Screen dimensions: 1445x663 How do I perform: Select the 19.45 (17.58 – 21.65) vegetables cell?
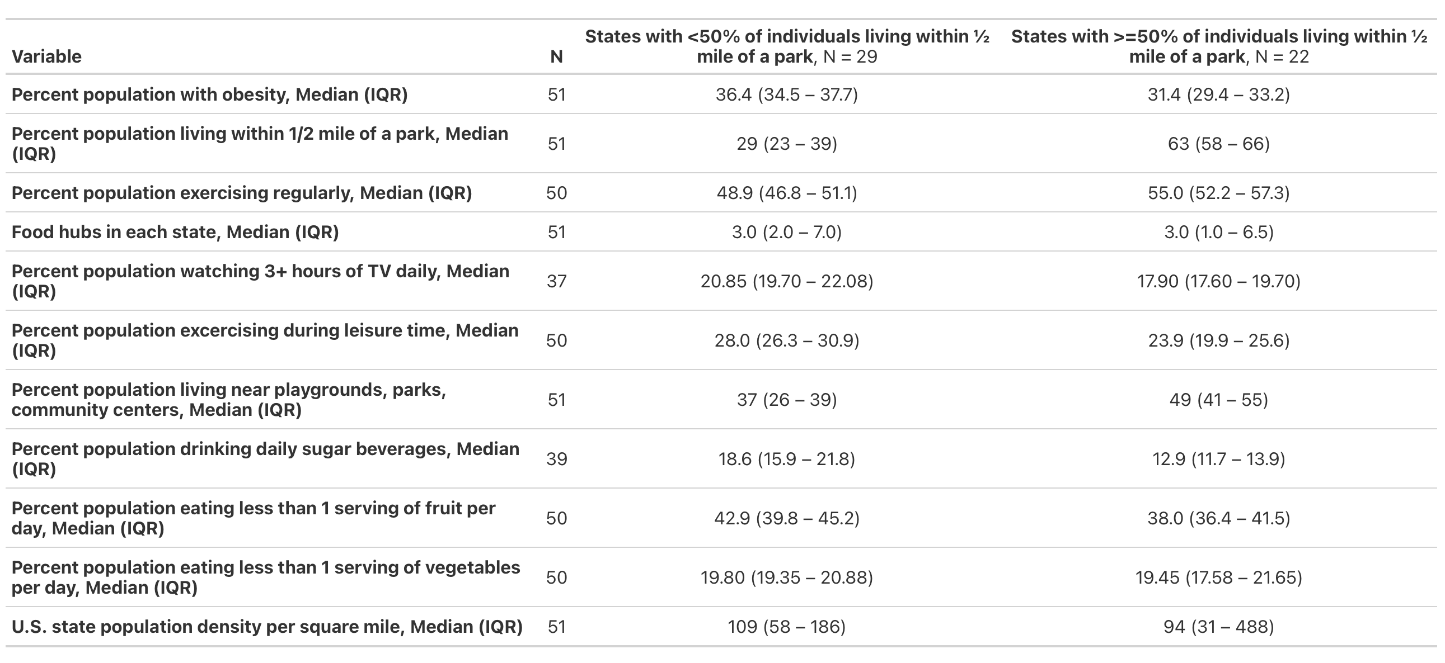(1218, 577)
